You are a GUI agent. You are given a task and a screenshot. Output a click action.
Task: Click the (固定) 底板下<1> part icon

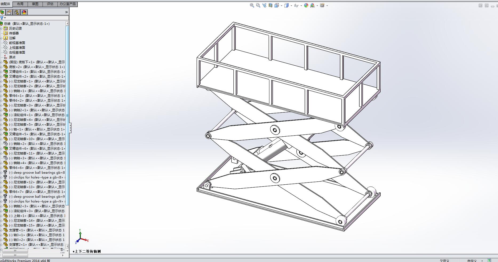coord(6,62)
